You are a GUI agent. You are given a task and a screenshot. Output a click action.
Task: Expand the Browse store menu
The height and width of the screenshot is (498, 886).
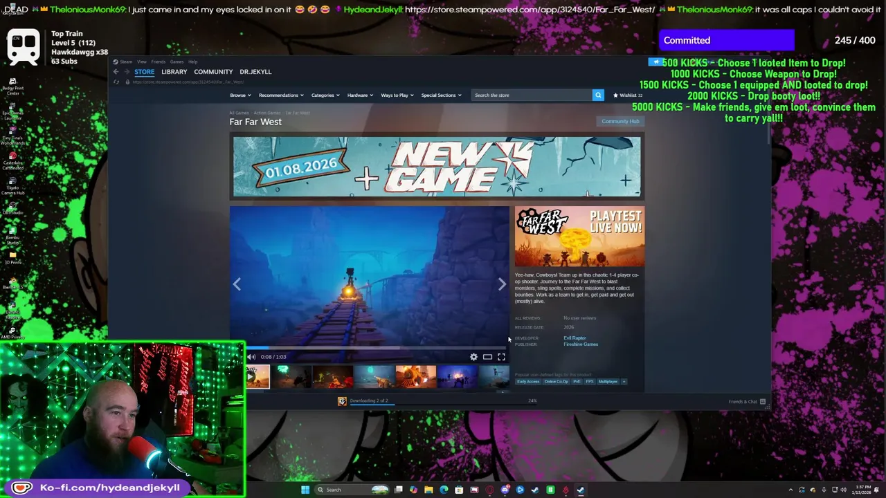239,95
